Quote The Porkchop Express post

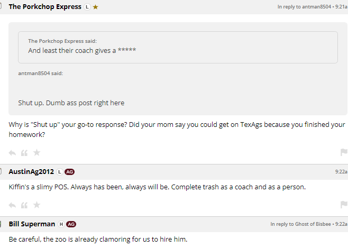click(24, 153)
